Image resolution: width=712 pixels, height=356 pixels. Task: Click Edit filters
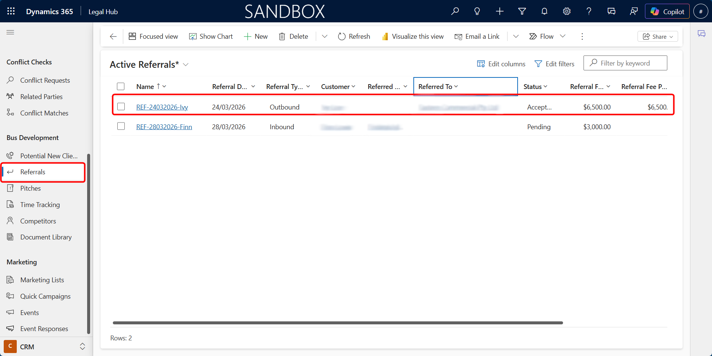[554, 64]
